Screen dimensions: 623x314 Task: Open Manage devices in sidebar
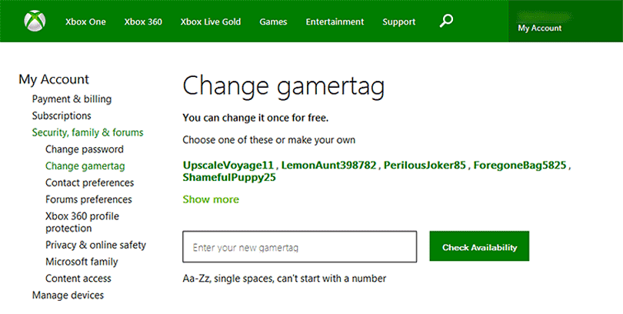68,295
